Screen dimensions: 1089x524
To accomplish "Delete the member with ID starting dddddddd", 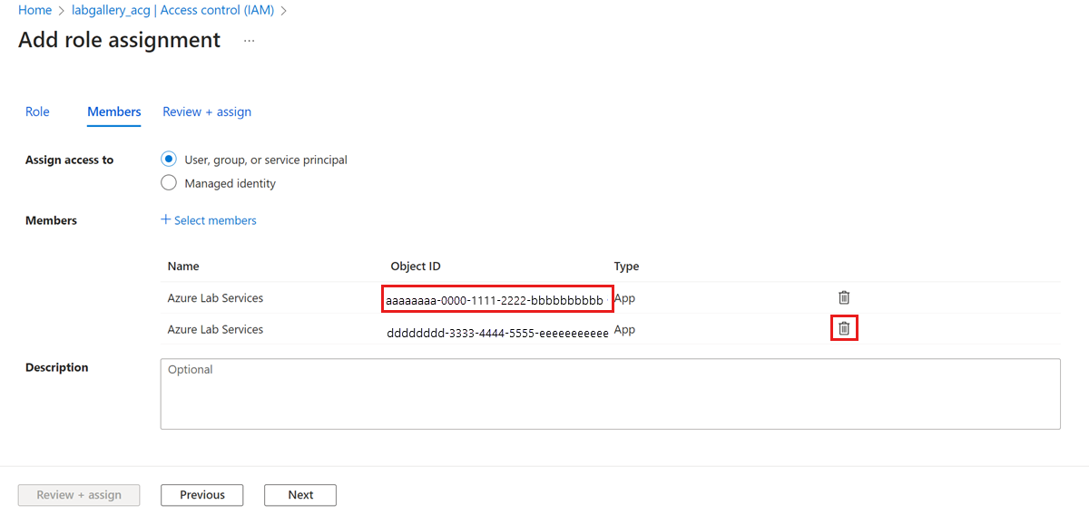I will [844, 328].
